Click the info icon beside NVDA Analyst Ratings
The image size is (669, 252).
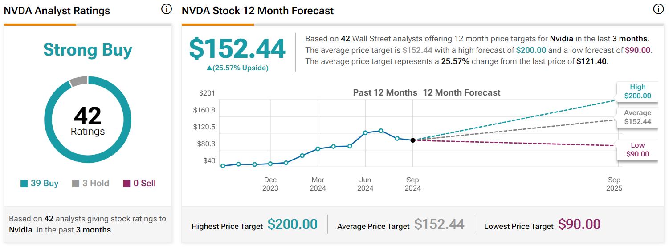(166, 9)
